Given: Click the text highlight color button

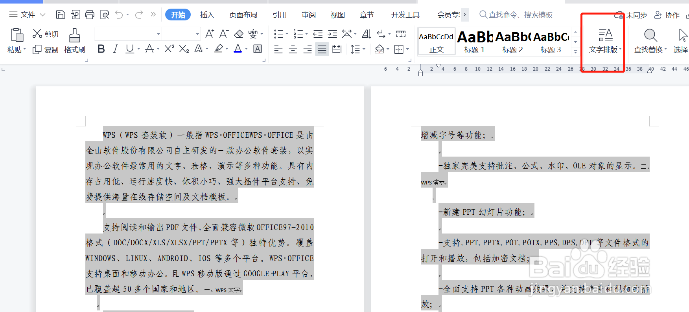Looking at the screenshot, I should tap(219, 49).
